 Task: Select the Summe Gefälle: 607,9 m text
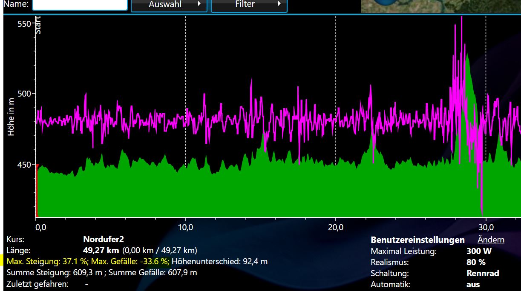click(153, 272)
